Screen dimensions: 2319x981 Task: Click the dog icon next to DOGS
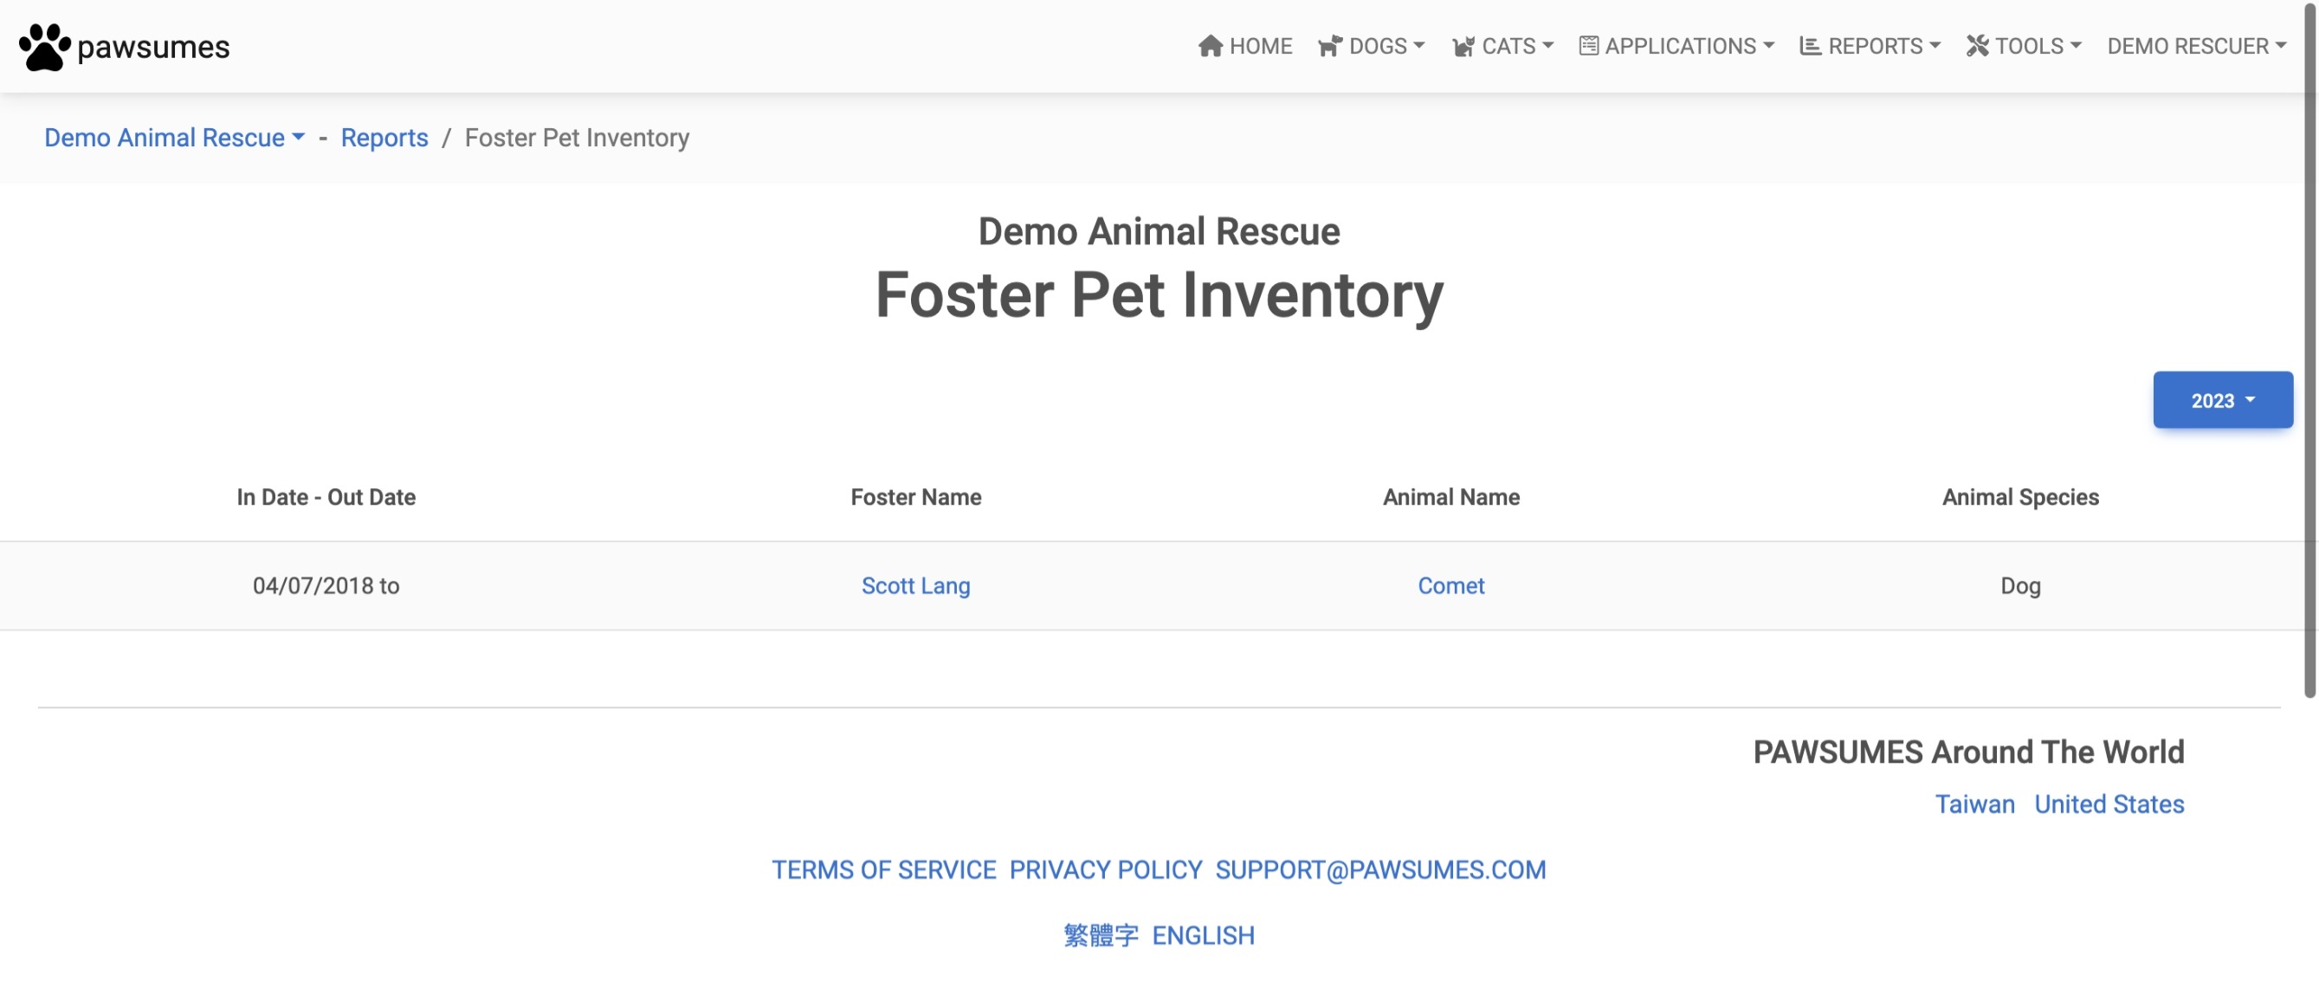[1331, 45]
